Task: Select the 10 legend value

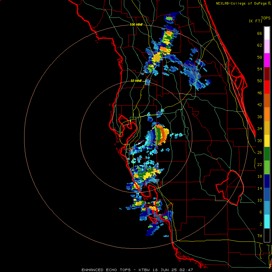Action: click(260, 200)
